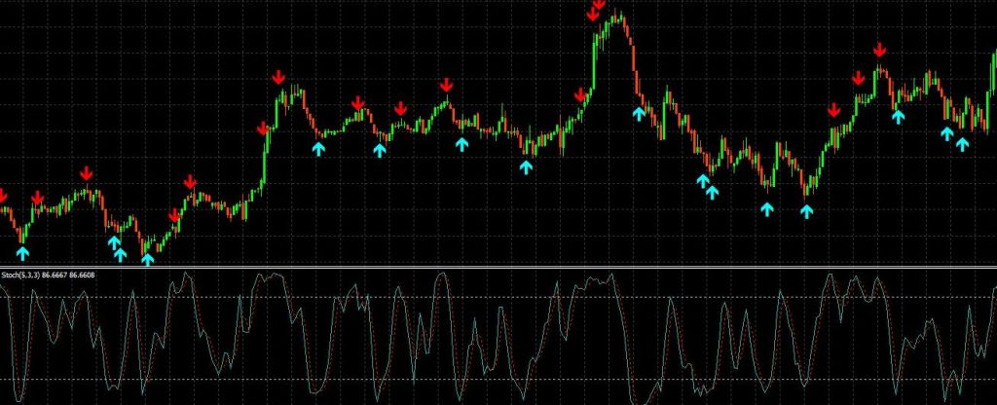The height and width of the screenshot is (405, 997).
Task: Select the red arrow midway up the tallest spike
Action: pos(581,94)
